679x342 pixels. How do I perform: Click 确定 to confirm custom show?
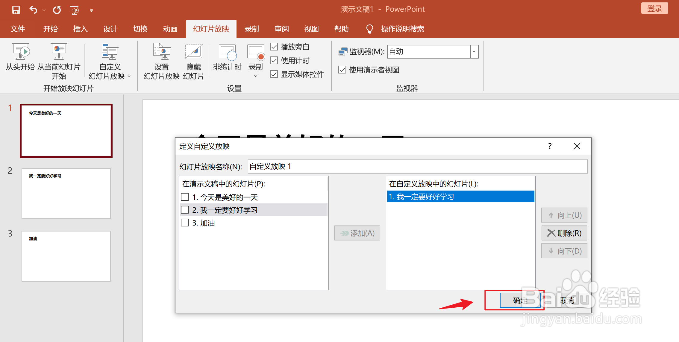[x=520, y=300]
